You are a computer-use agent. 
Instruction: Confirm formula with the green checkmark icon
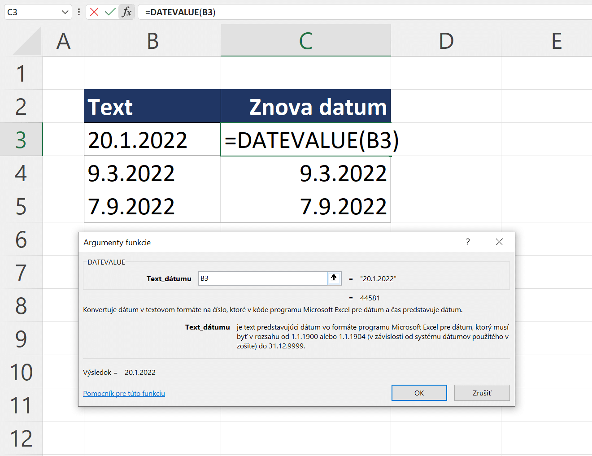110,12
